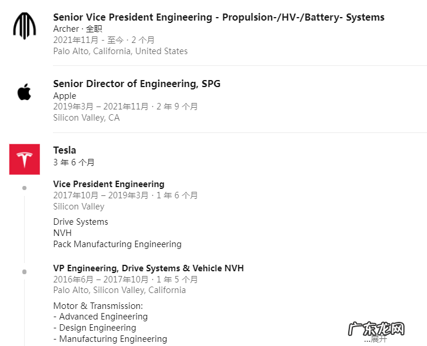The image size is (427, 346).
Task: Click the Tesla 3 年 6 个月 duration text
Action: pyautogui.click(x=74, y=162)
